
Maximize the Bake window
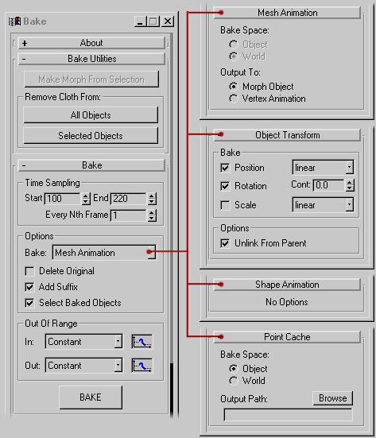pos(153,21)
